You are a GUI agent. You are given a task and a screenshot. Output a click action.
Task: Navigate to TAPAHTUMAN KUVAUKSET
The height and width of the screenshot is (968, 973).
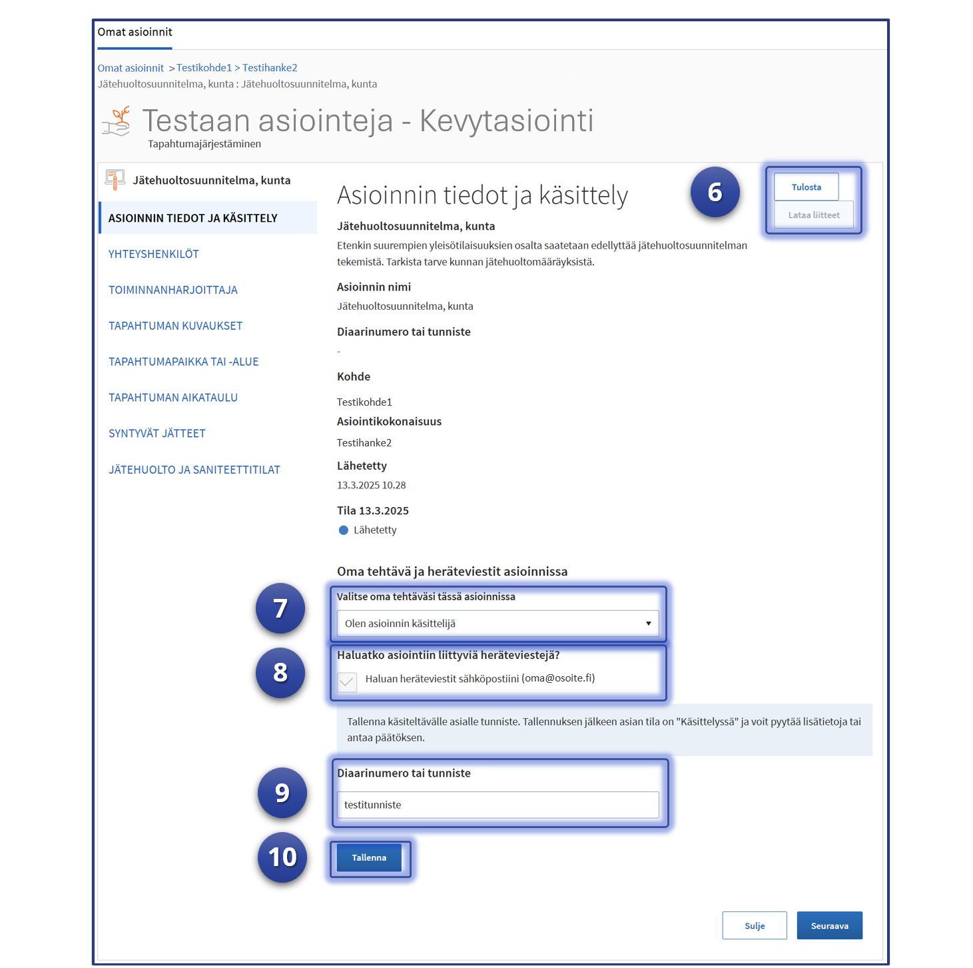pos(175,326)
